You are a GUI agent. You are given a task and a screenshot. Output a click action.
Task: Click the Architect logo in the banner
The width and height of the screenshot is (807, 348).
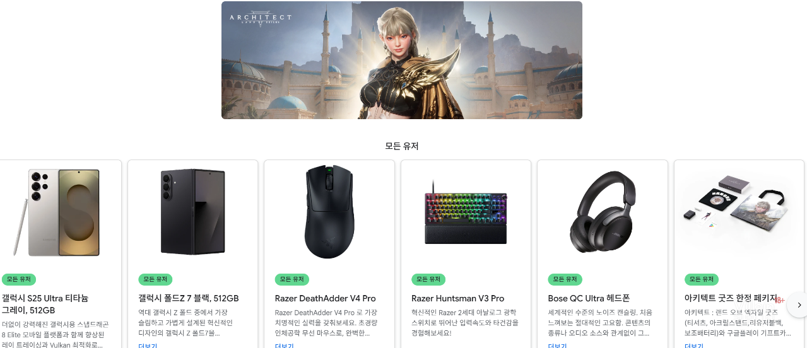[x=261, y=19]
